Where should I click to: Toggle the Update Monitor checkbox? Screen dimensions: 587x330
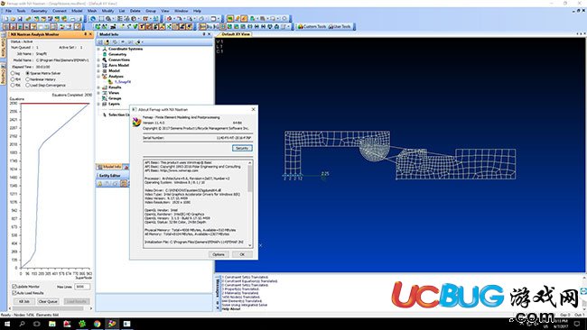pos(14,287)
